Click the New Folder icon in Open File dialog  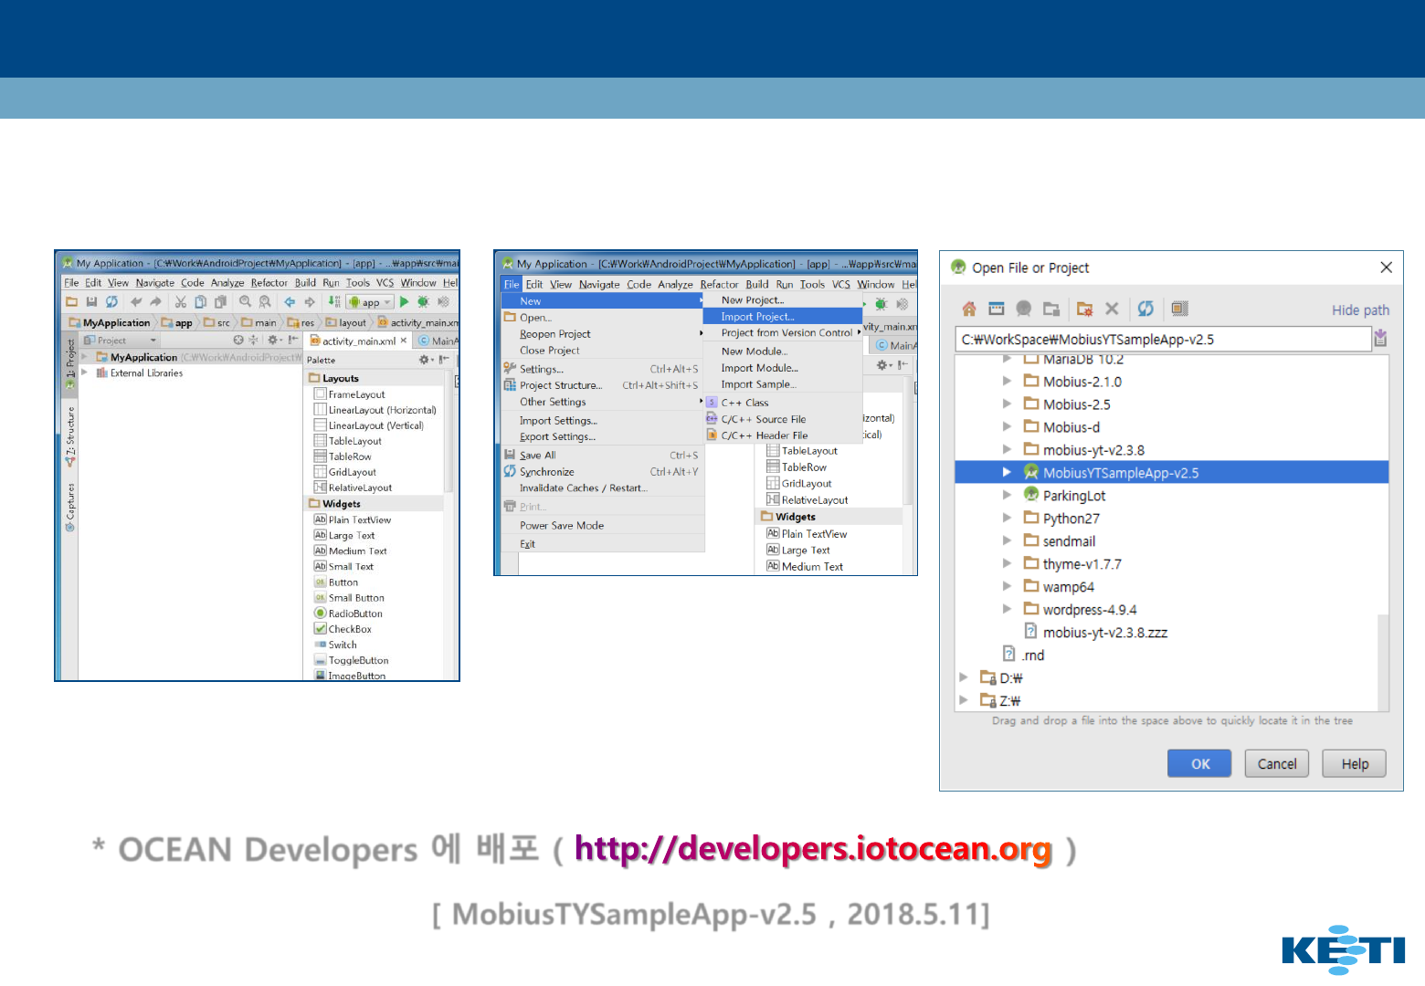coord(1084,309)
